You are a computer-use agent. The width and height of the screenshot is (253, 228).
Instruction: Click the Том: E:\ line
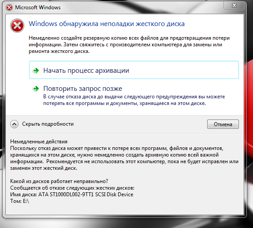(19, 201)
